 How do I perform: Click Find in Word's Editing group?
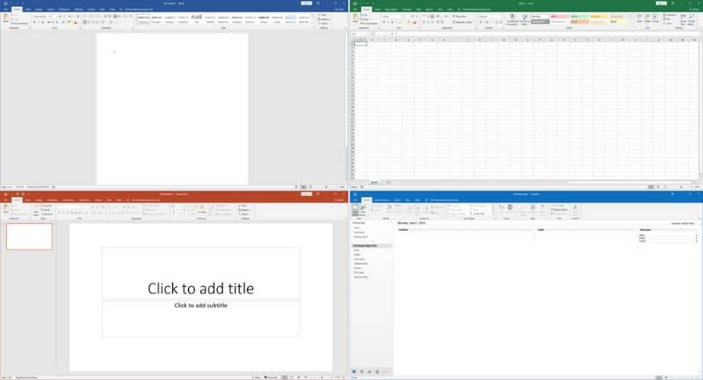point(323,15)
